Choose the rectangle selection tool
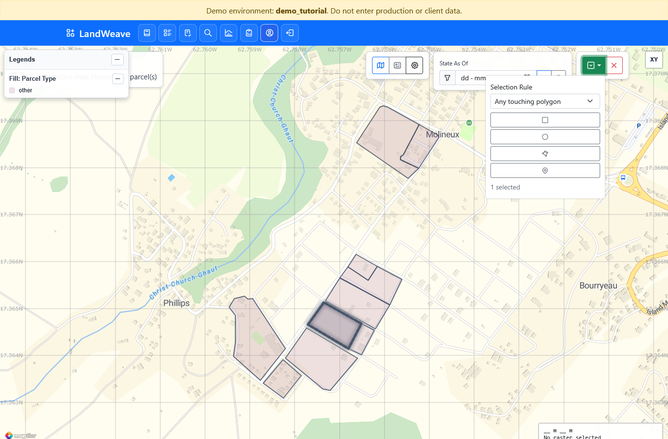This screenshot has width=668, height=439. point(545,120)
